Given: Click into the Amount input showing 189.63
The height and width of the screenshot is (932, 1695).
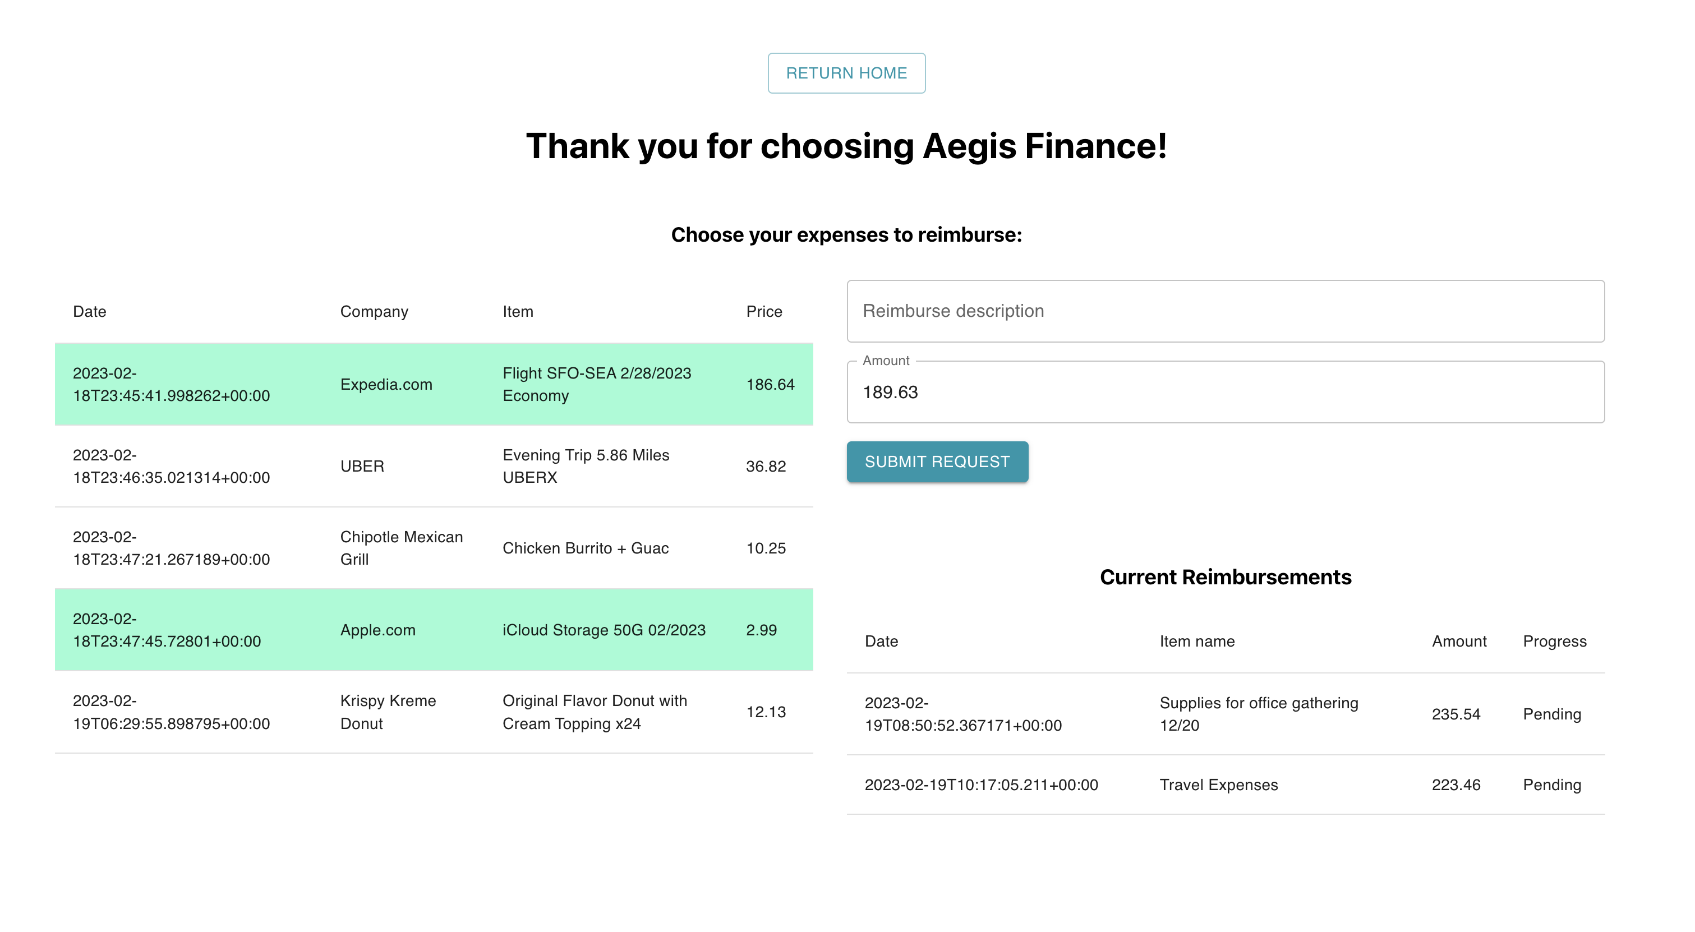Looking at the screenshot, I should coord(1224,392).
